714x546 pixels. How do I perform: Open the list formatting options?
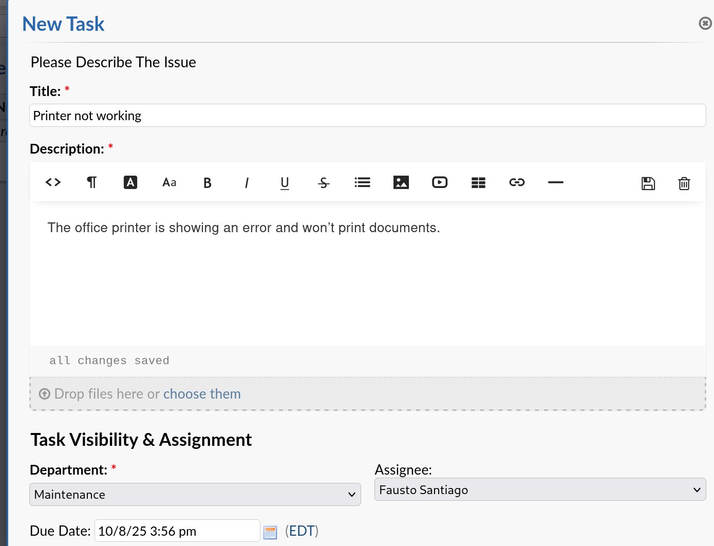pyautogui.click(x=363, y=182)
